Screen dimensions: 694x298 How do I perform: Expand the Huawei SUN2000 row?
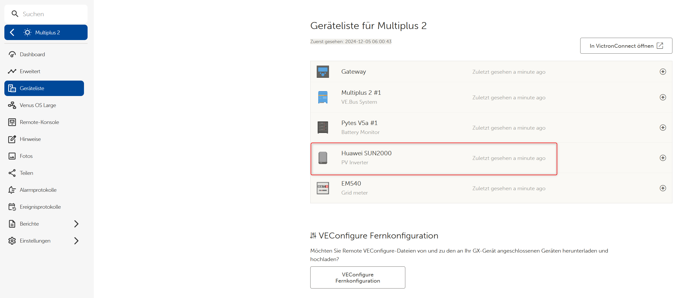coord(662,158)
